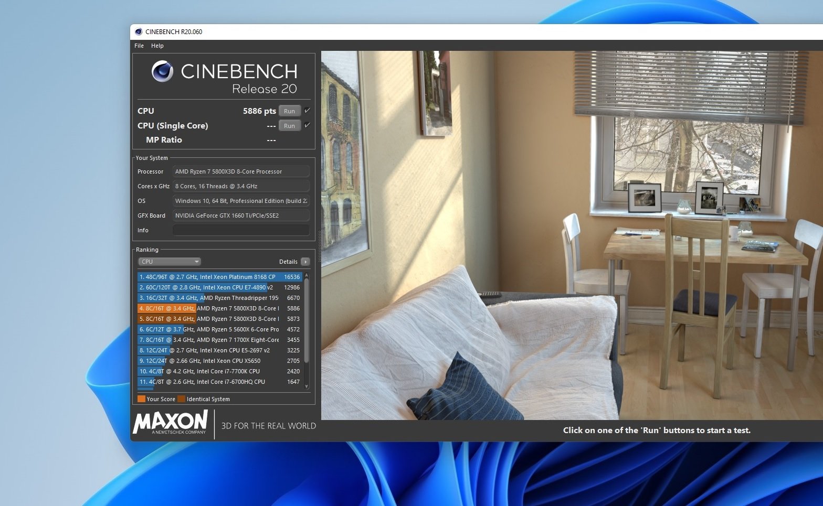Click the panel splitter handle beside Ranking
Viewport: 823px width, 506px height.
[319, 246]
